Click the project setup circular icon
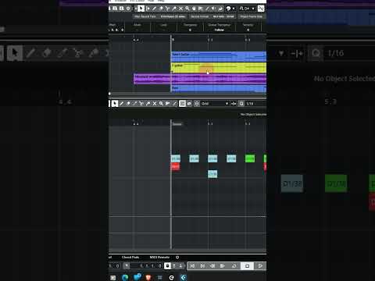The image size is (375, 281). (128, 9)
